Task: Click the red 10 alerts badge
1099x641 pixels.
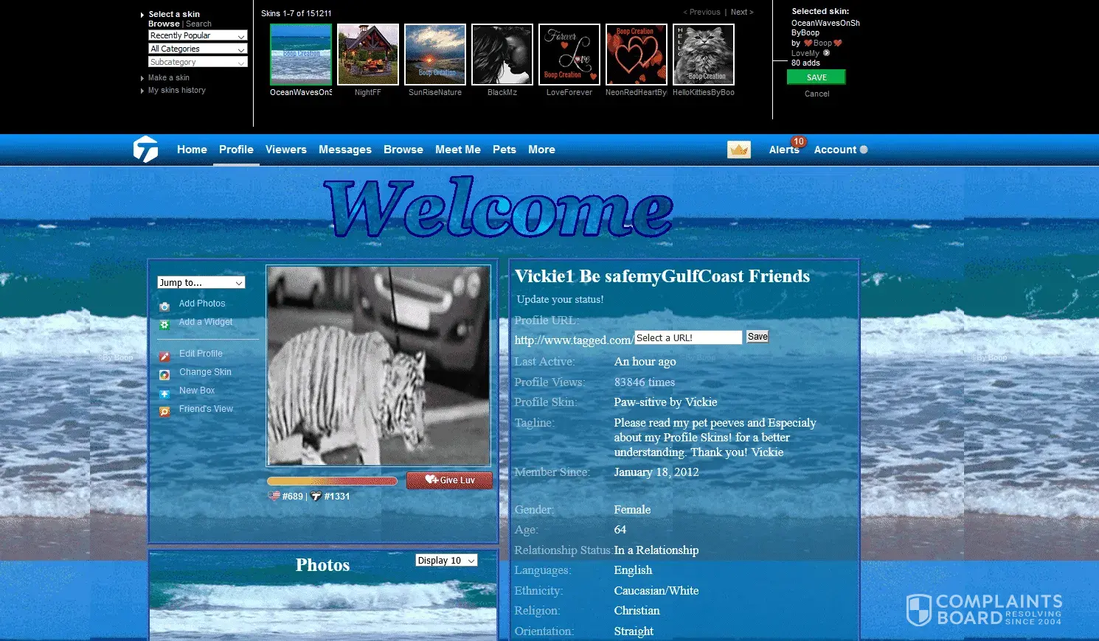Action: (799, 141)
